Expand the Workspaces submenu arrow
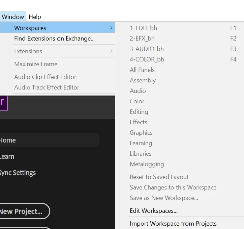244x229 pixels. coord(111,28)
